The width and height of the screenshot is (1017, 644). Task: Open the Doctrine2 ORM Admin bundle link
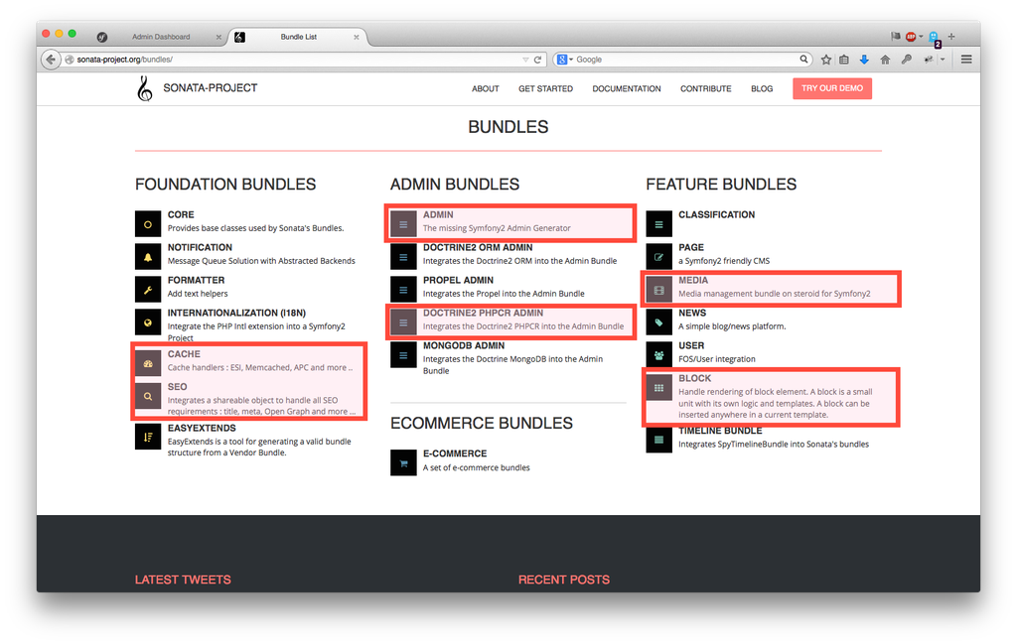coord(477,248)
